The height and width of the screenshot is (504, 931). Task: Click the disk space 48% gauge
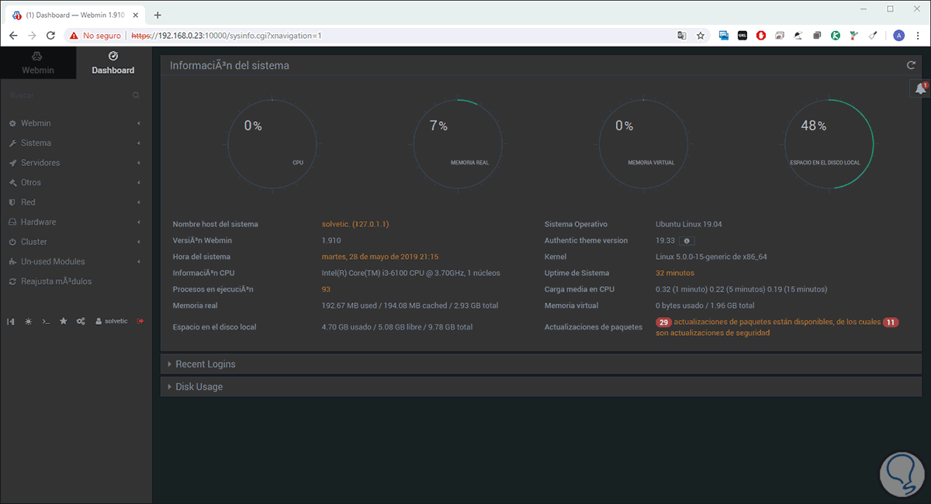click(829, 143)
